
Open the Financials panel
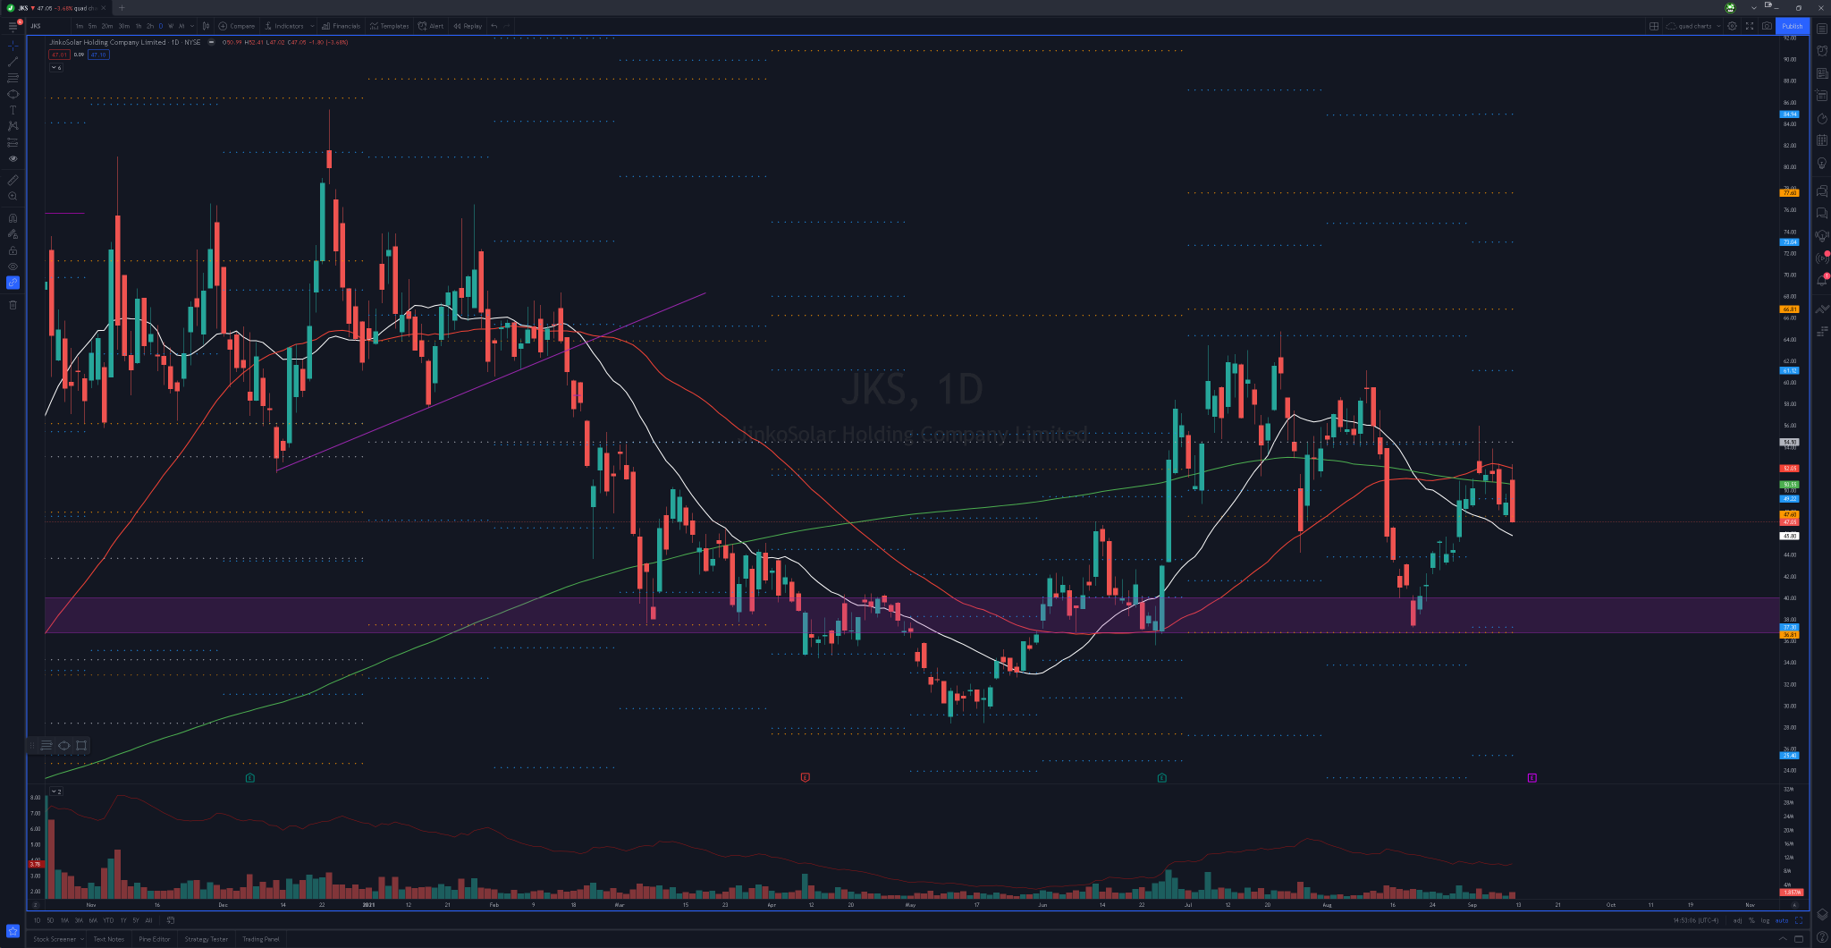point(342,26)
